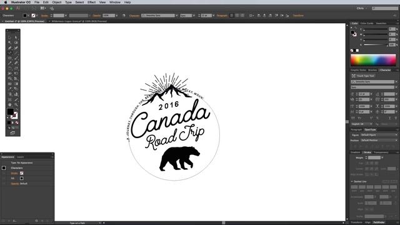Select the Curvature tool
Viewport: 400px width, 225px height.
pyautogui.click(x=16, y=48)
